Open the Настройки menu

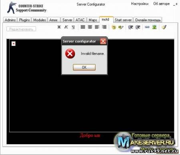(140, 4)
